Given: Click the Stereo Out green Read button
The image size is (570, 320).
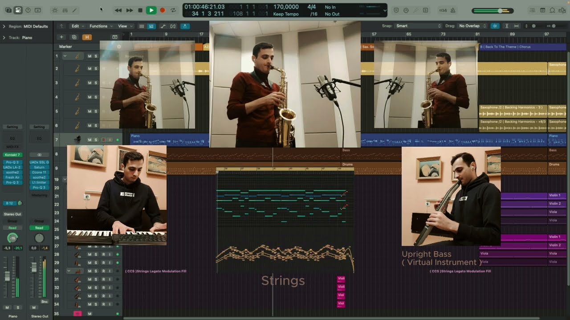Looking at the screenshot, I should click(x=39, y=228).
